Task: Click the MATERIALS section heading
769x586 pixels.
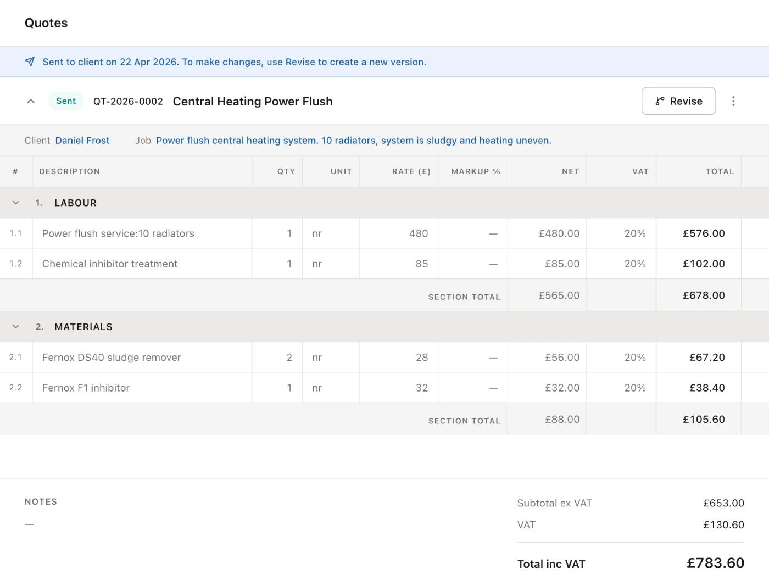Action: [x=83, y=327]
